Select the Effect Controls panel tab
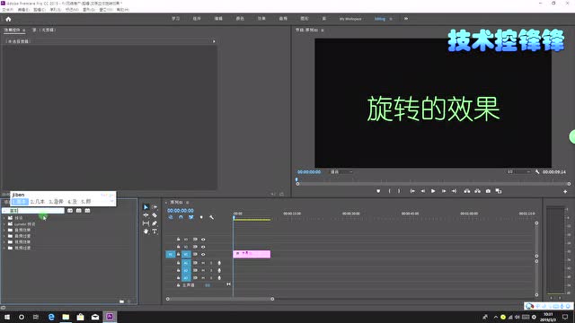The image size is (575, 323). [12, 30]
